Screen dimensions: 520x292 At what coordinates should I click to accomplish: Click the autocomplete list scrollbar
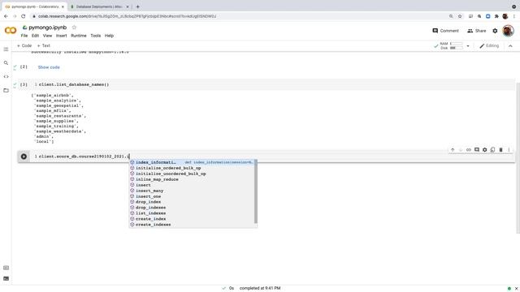[256, 191]
